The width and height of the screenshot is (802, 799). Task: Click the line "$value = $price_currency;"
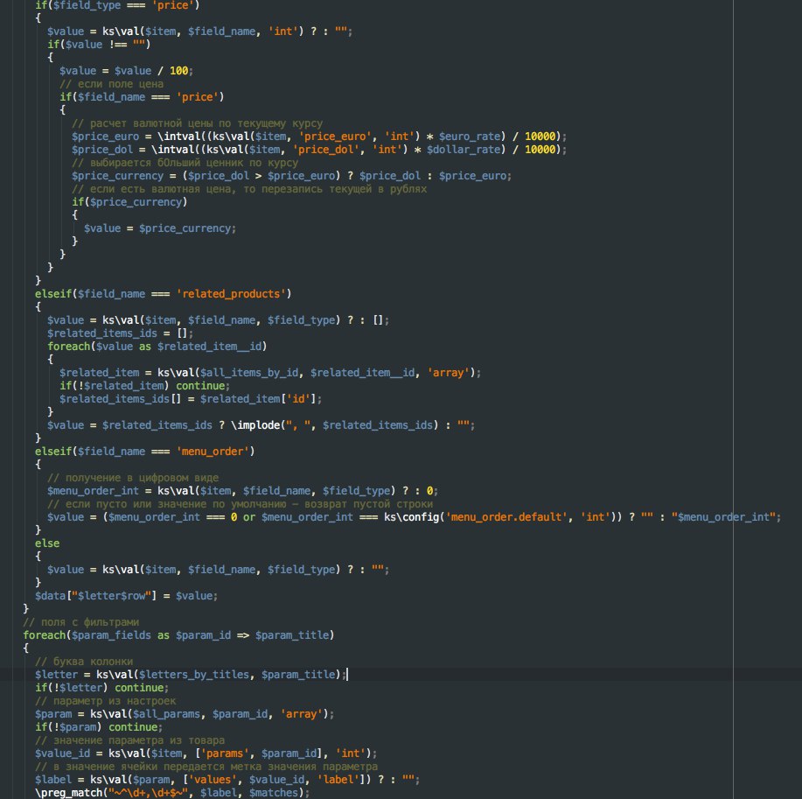[x=160, y=228]
